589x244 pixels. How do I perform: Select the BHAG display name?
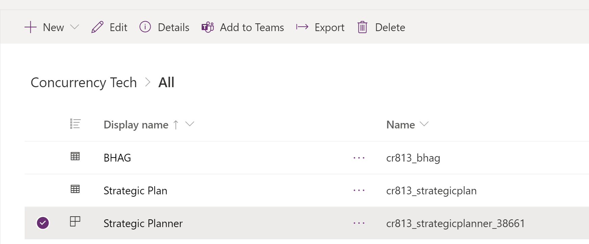pos(117,158)
